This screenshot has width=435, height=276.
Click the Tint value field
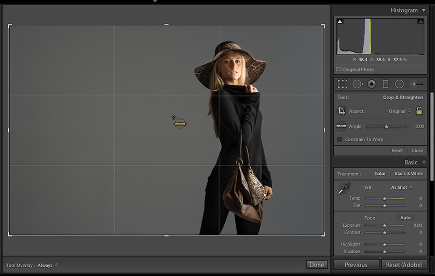point(420,205)
